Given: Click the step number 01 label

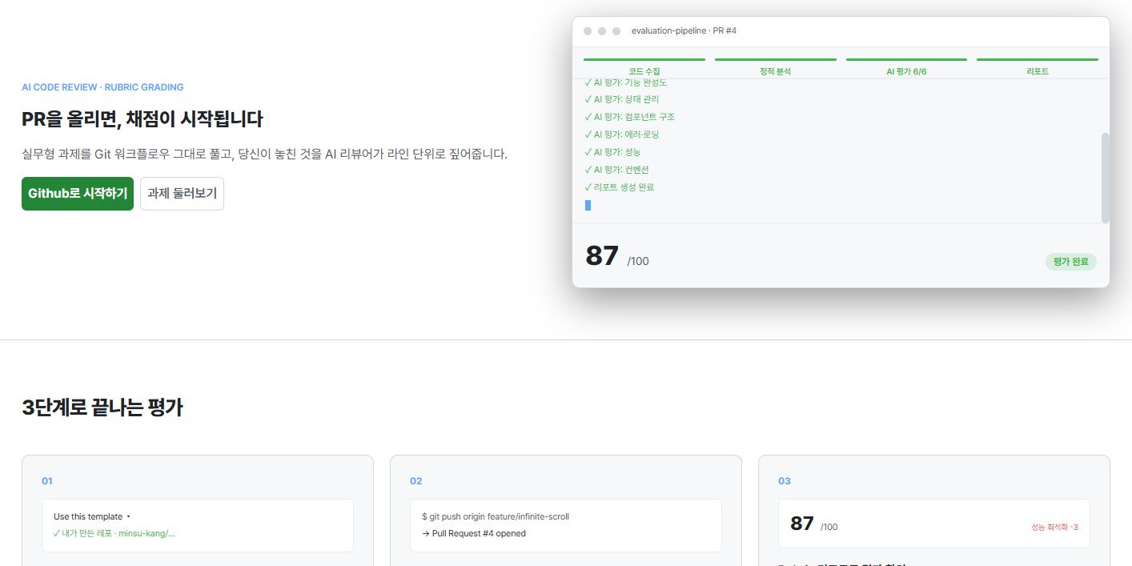Looking at the screenshot, I should [x=47, y=481].
